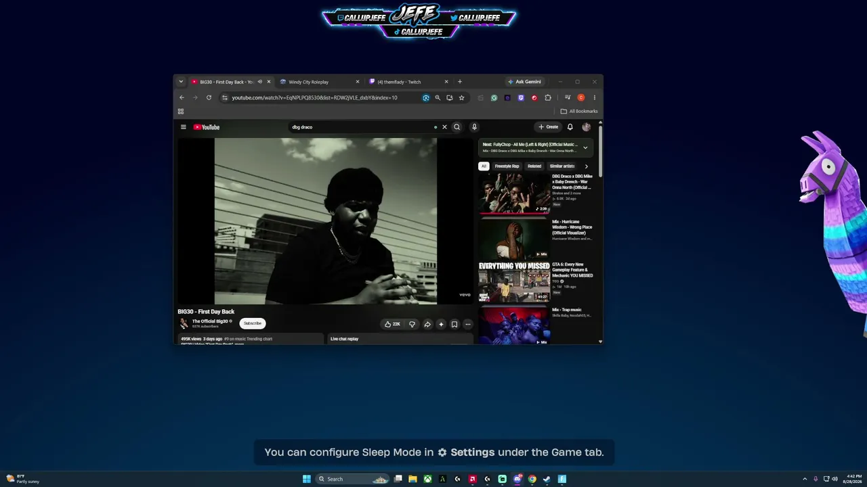The width and height of the screenshot is (867, 487).
Task: Open the Mix - Trap music thumbnail
Action: click(x=514, y=326)
